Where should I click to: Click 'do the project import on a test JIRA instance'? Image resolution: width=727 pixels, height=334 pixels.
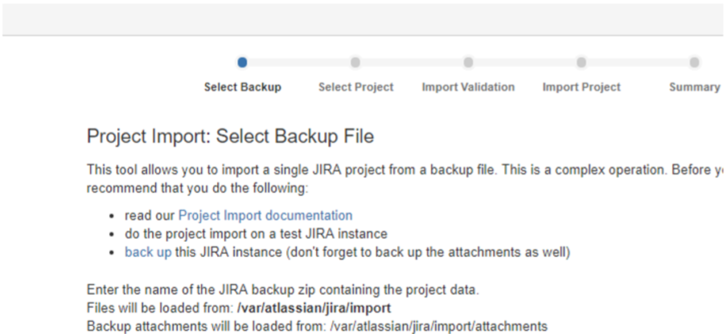pyautogui.click(x=256, y=234)
